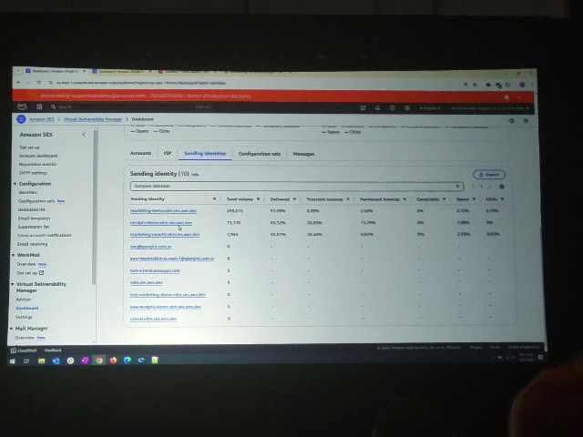Collapse Virtual Deliverability Manager section
583x437 pixels.
pyautogui.click(x=12, y=284)
